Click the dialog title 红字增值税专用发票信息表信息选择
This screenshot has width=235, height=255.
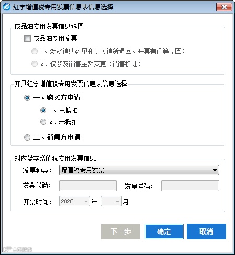coord(63,7)
